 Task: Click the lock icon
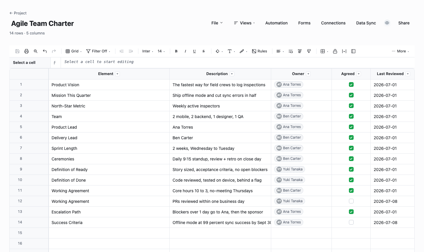tap(335, 51)
